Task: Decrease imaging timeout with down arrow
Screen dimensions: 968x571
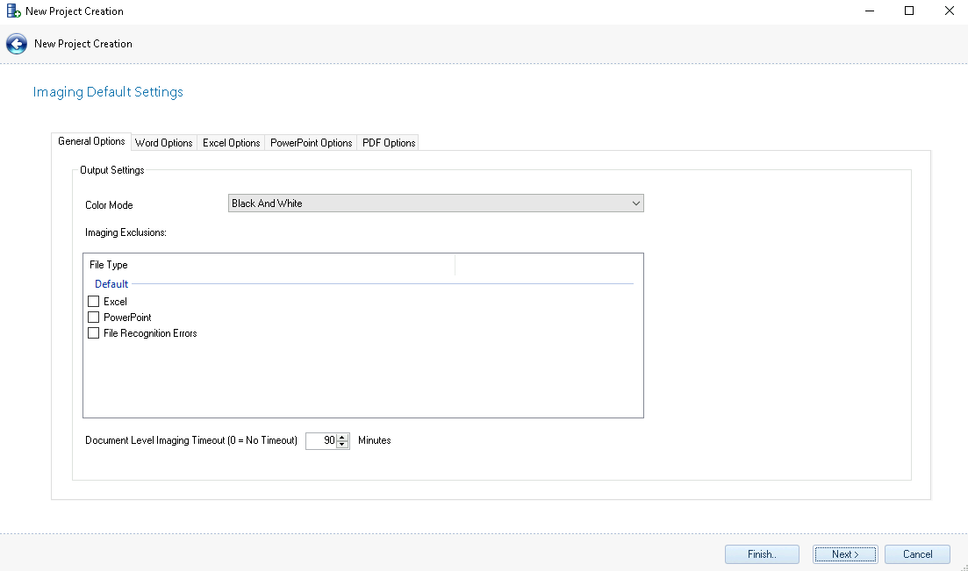Action: click(343, 445)
